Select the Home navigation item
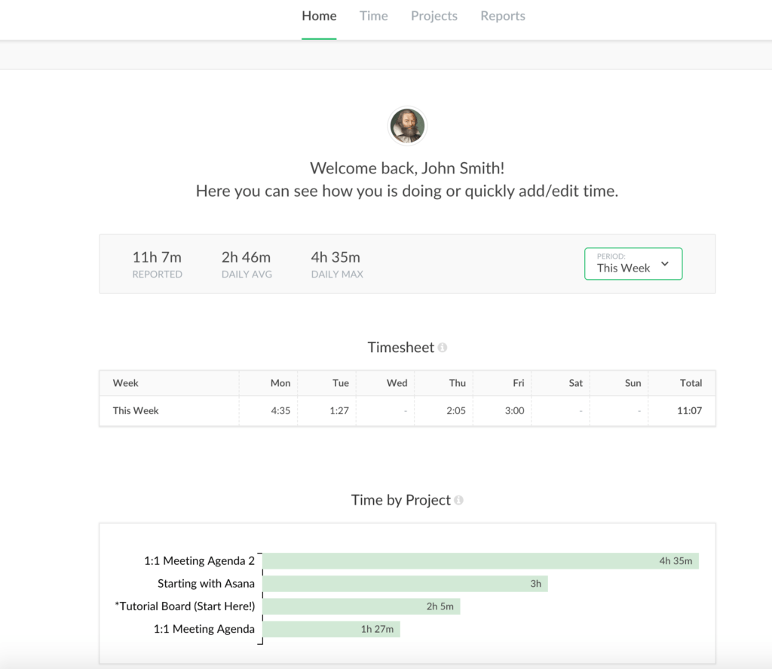 click(319, 15)
